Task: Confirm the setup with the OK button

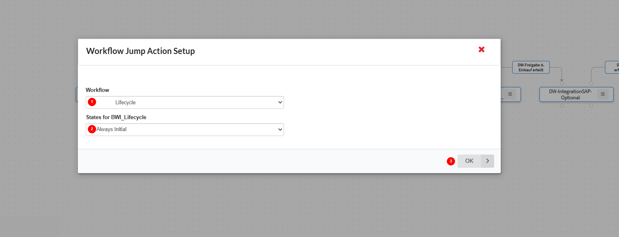Action: click(469, 161)
